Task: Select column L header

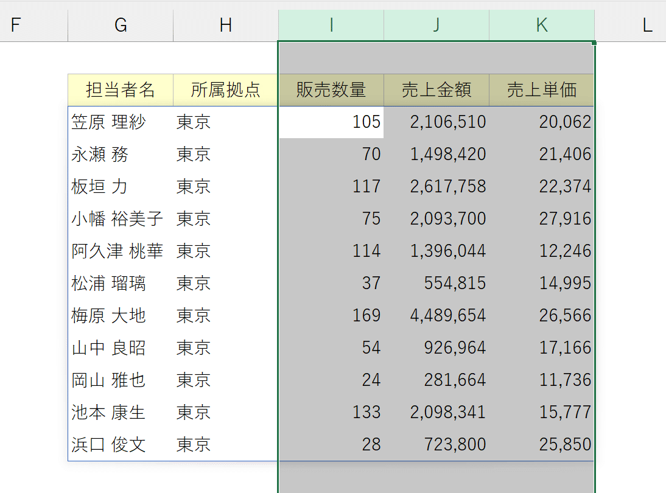Action: (630, 26)
